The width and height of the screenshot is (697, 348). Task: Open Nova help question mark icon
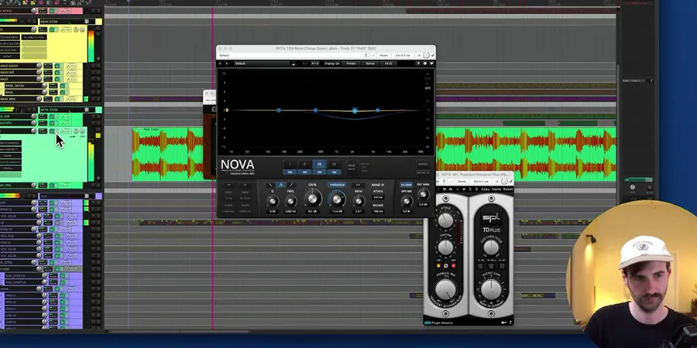pyautogui.click(x=418, y=63)
